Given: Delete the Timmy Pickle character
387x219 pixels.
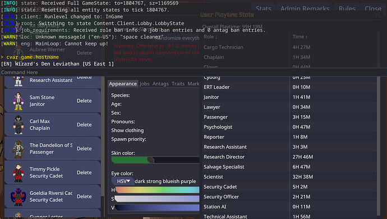Looking at the screenshot, I should [84, 172].
